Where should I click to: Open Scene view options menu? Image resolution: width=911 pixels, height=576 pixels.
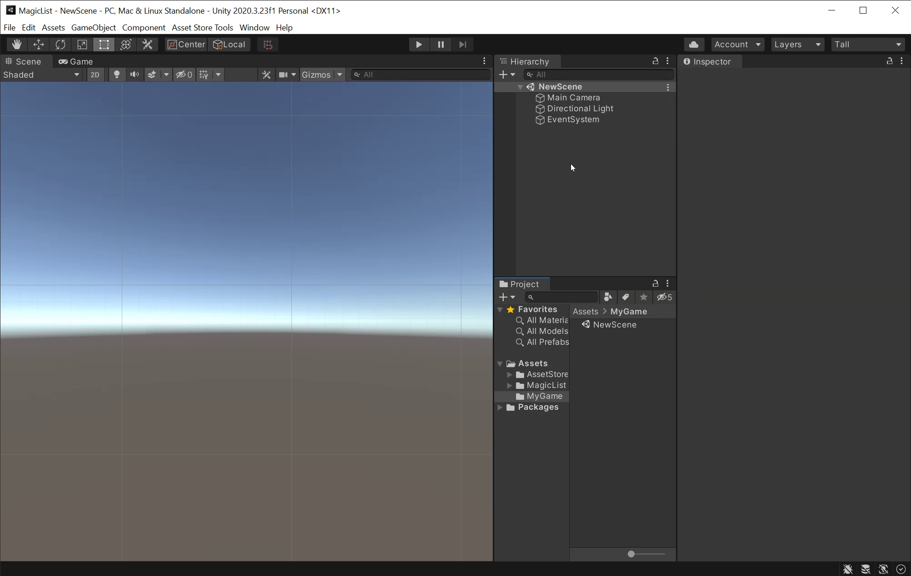[484, 61]
